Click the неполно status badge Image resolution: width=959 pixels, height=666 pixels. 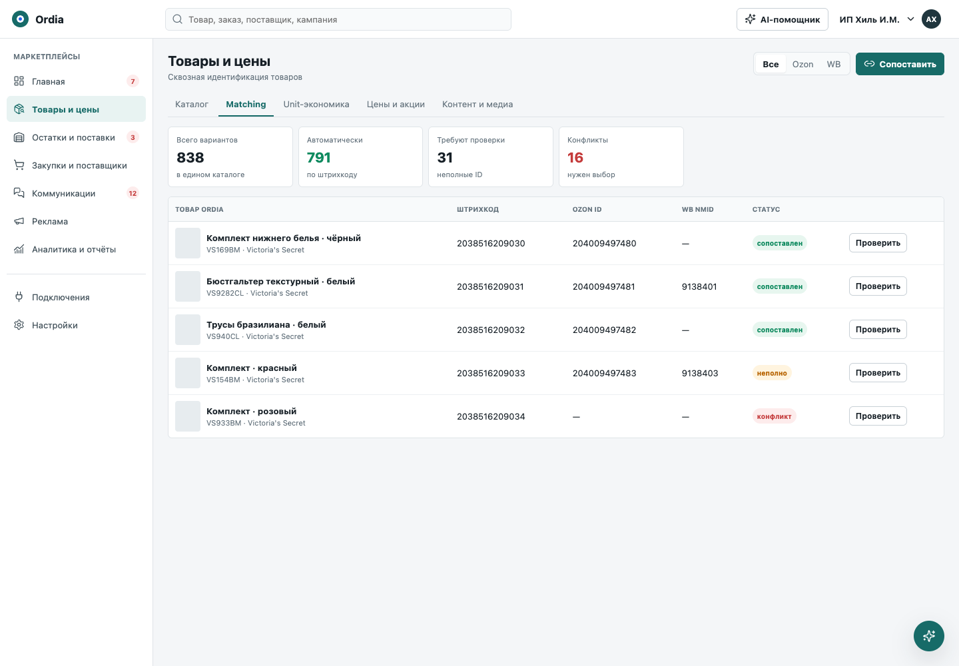click(x=772, y=373)
